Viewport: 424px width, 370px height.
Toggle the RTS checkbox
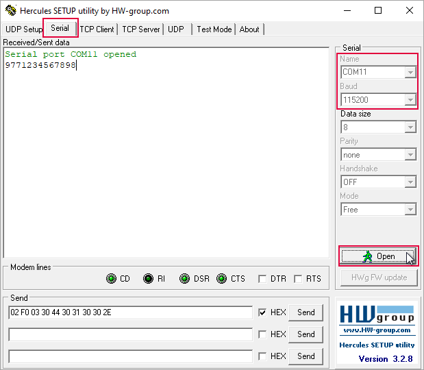(x=298, y=279)
